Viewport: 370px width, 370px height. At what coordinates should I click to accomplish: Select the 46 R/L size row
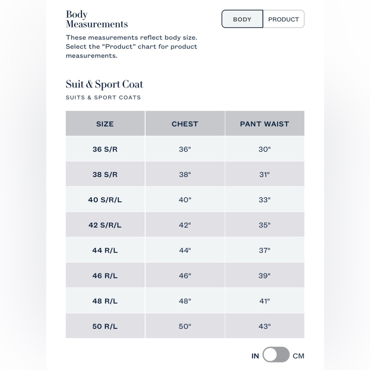(185, 275)
